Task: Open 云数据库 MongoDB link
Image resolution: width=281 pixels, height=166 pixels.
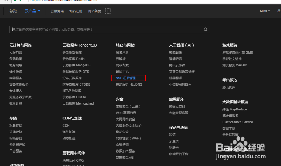Action: coord(76,65)
